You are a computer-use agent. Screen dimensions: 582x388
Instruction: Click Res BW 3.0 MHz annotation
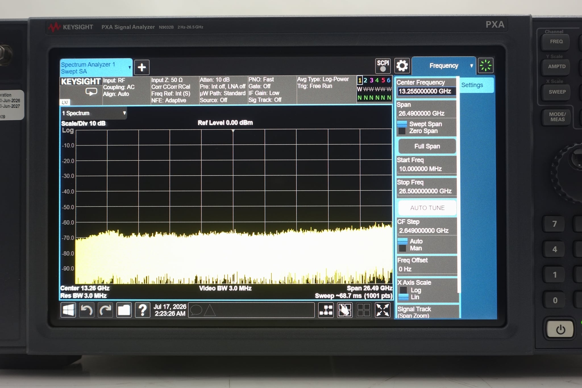pyautogui.click(x=83, y=296)
